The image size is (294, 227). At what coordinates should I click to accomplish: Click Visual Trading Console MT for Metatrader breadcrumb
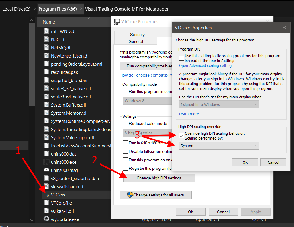(x=127, y=9)
